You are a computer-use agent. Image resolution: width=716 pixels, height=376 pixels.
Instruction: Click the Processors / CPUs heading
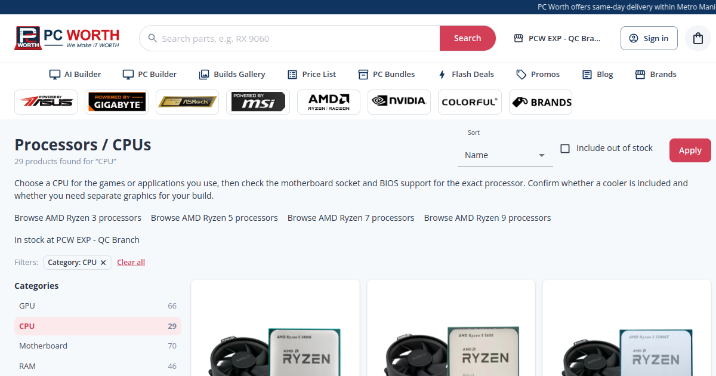coord(83,145)
